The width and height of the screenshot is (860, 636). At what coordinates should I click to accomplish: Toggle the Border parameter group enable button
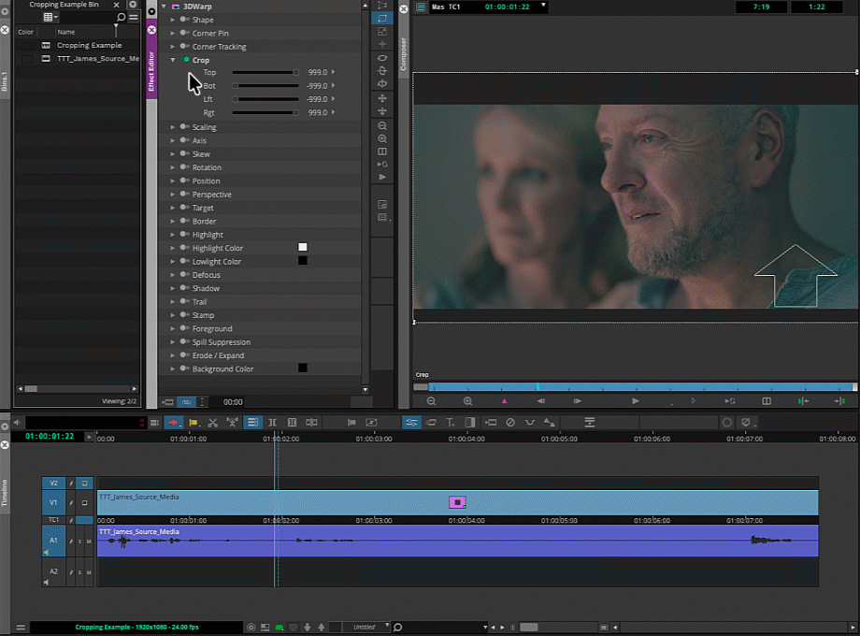[185, 221]
